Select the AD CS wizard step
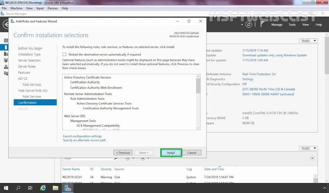Image resolution: width=329 pixels, height=193 pixels. click(22, 79)
